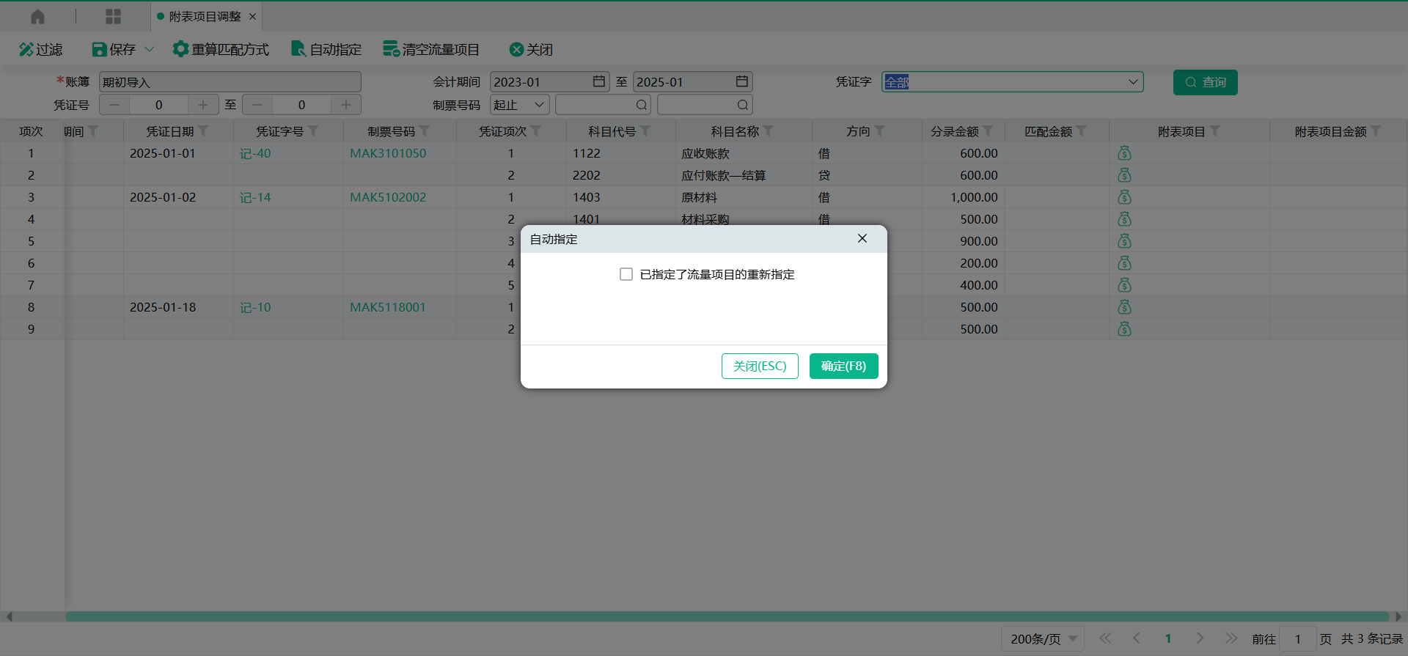
Task: Close the 附表项目调整 tab
Action: tap(252, 16)
